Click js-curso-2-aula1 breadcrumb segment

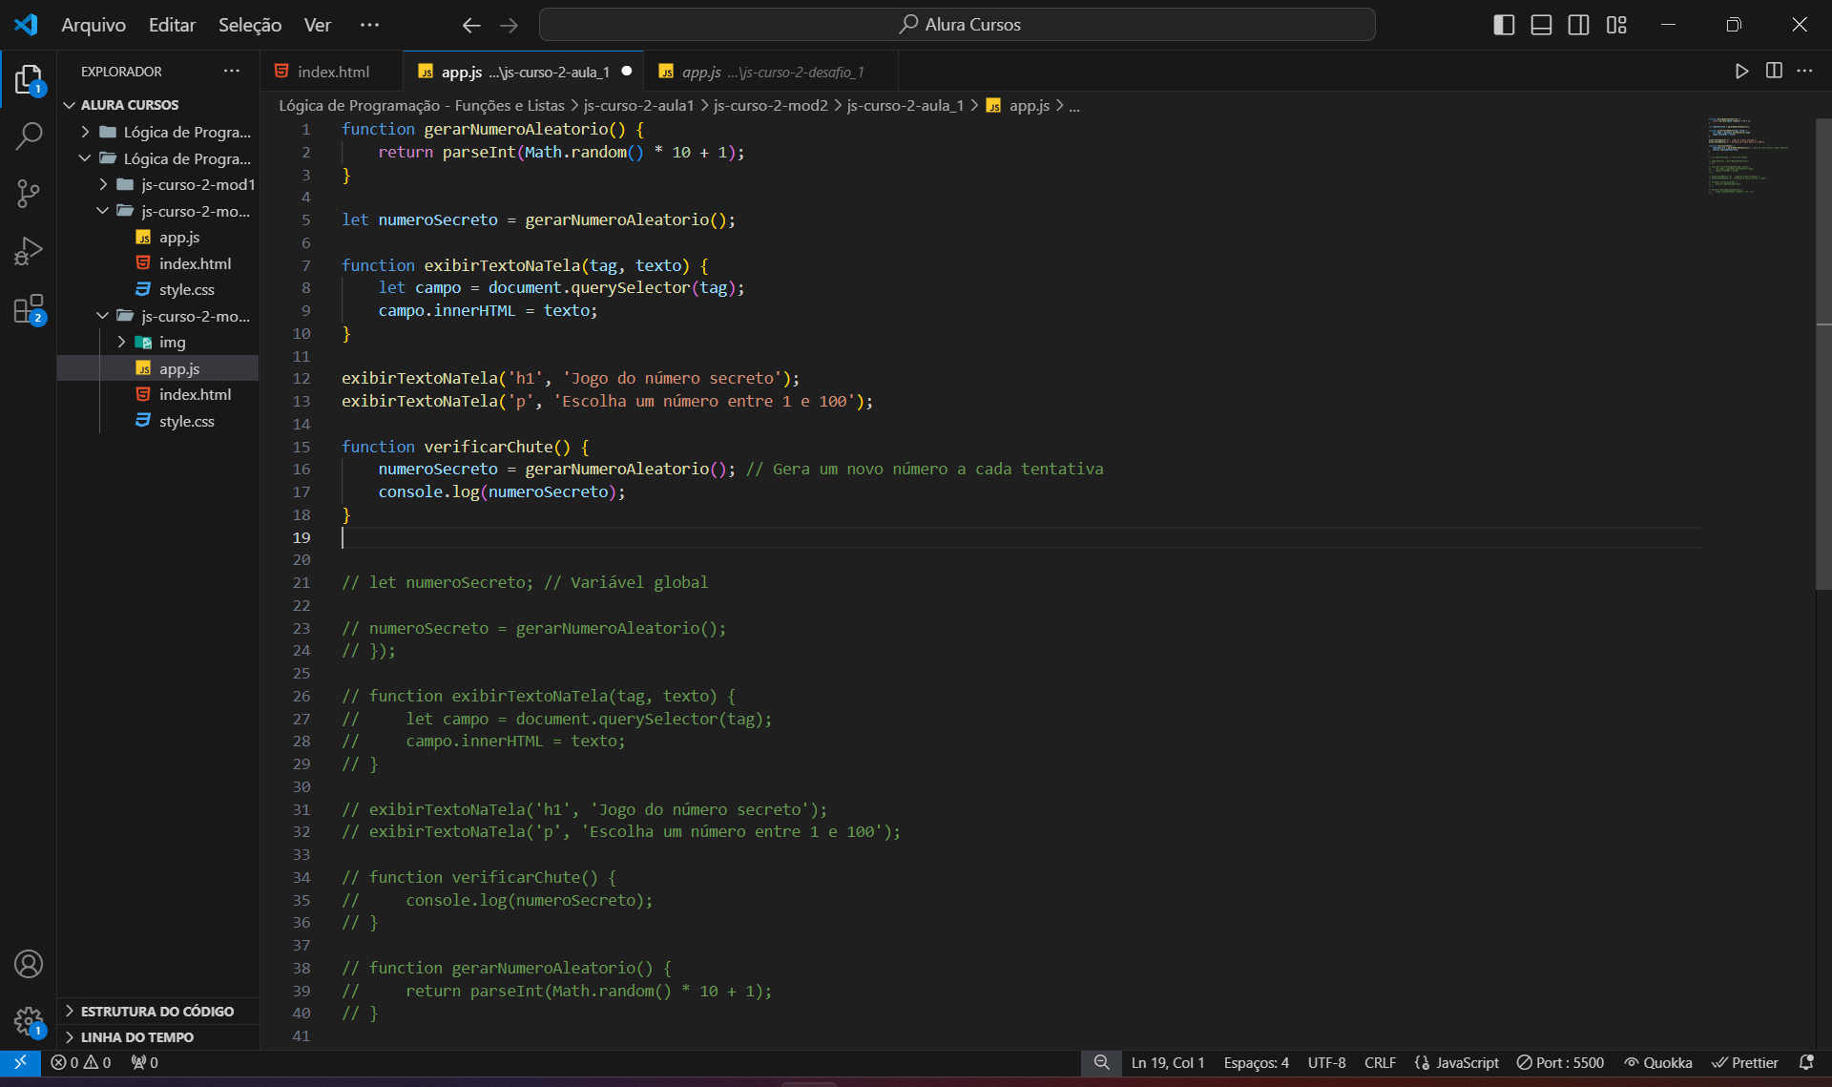pyautogui.click(x=638, y=105)
